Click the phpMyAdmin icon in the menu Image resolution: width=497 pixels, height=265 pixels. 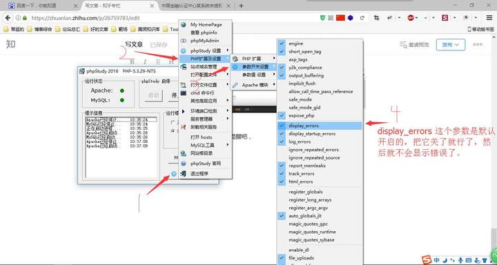click(x=184, y=41)
